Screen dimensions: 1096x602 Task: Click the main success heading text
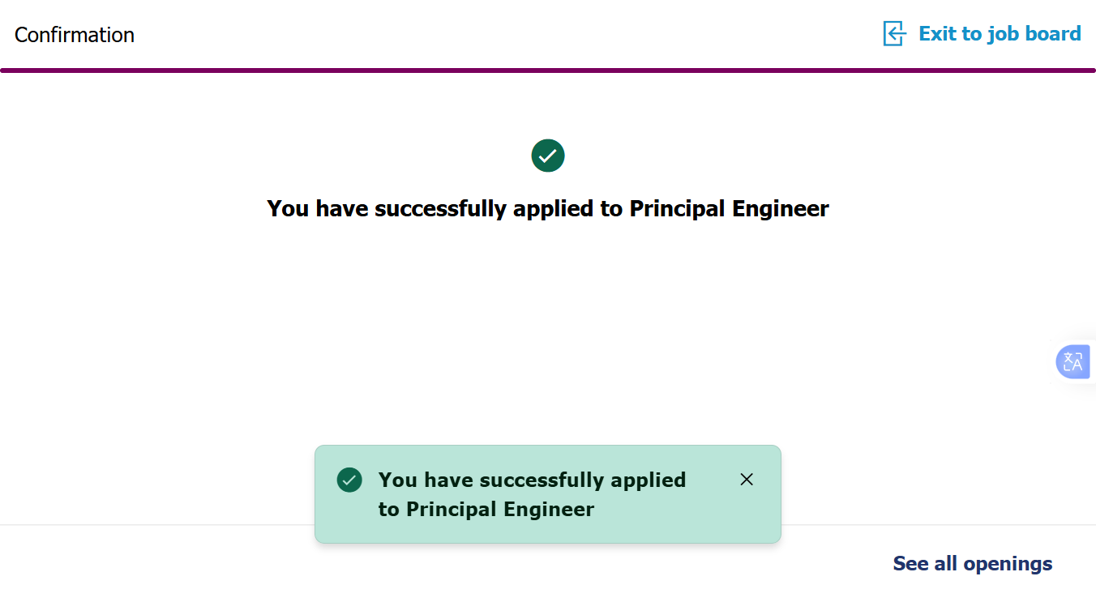[x=548, y=209]
